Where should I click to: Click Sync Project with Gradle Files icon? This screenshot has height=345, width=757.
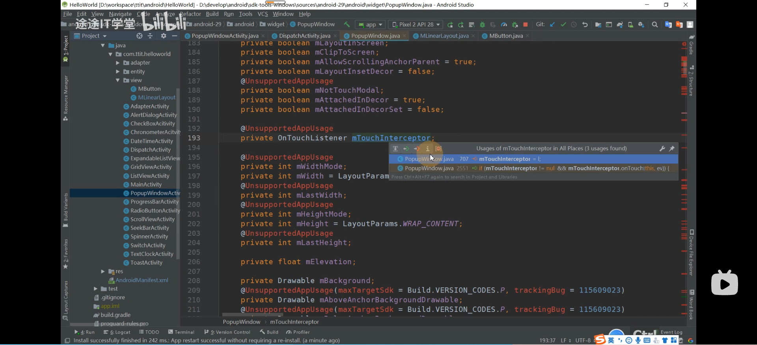tap(620, 25)
